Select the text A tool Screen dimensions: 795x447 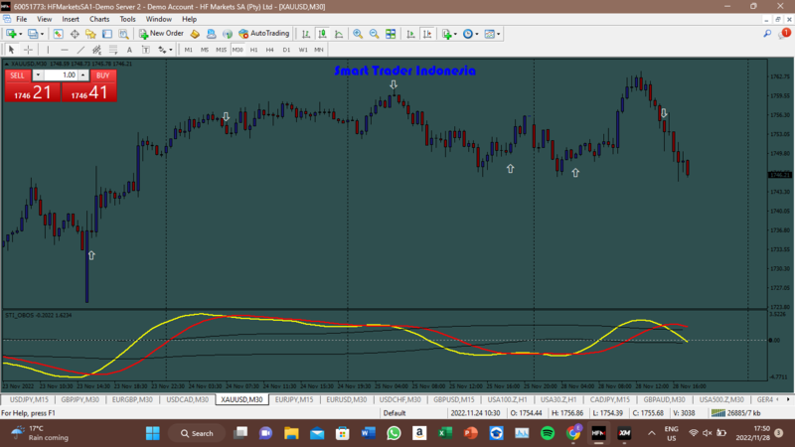click(x=129, y=50)
